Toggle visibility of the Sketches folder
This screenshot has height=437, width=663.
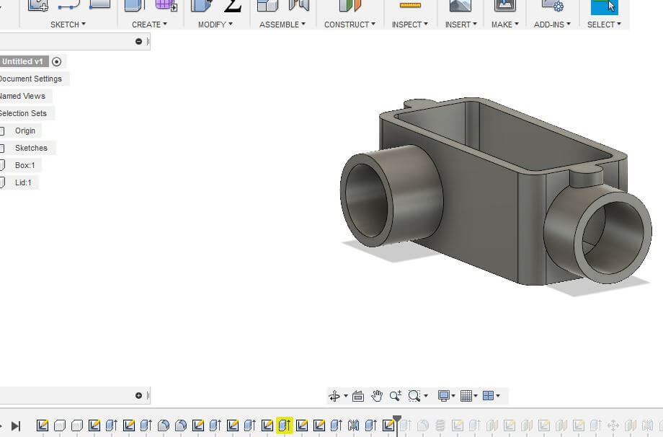click(x=2, y=149)
